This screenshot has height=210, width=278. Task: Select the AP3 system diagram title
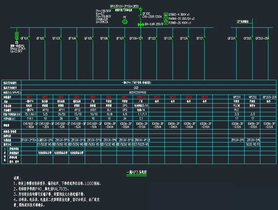point(137,172)
